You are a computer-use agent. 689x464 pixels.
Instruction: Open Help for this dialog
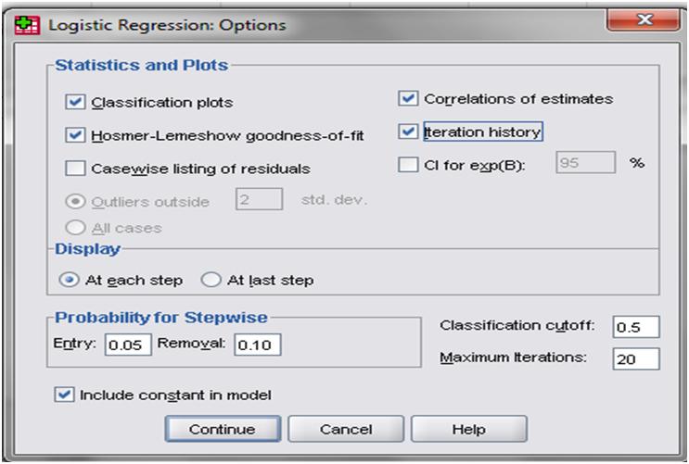[469, 429]
